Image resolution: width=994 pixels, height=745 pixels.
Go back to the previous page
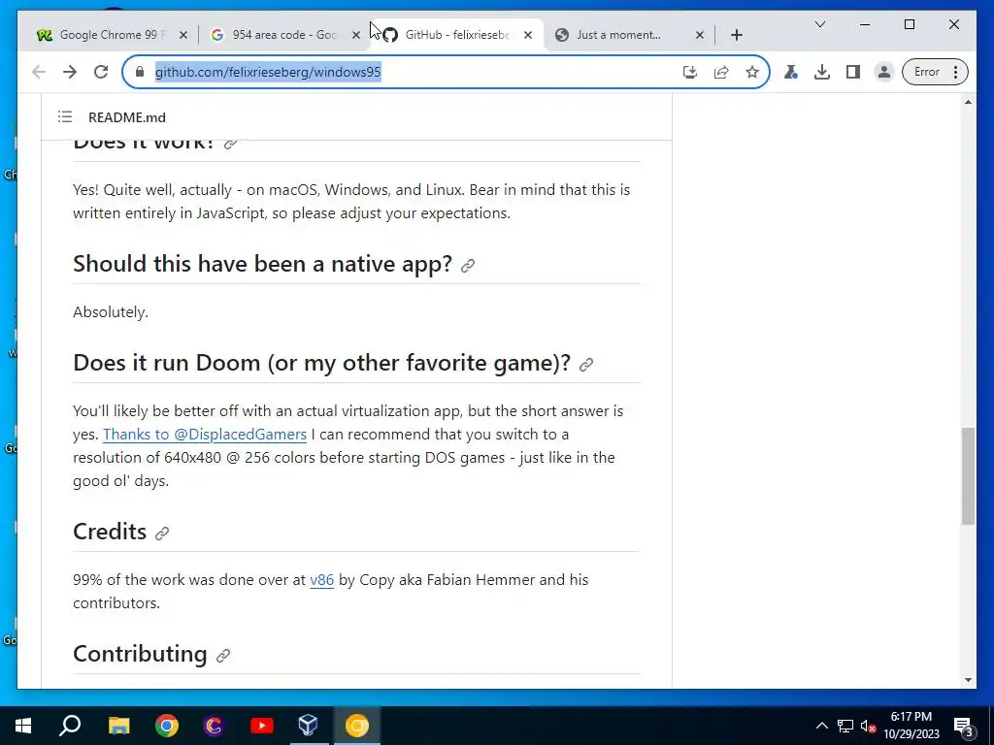click(39, 72)
